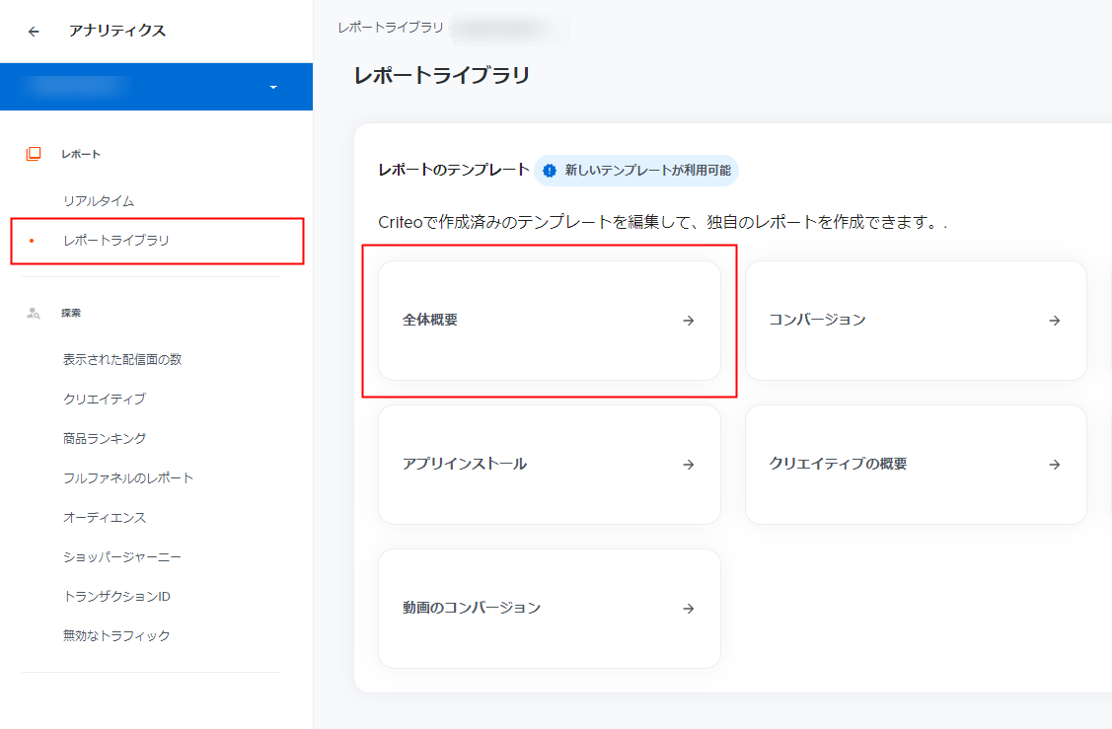Open 表示された配信面の数 report

pyautogui.click(x=122, y=360)
